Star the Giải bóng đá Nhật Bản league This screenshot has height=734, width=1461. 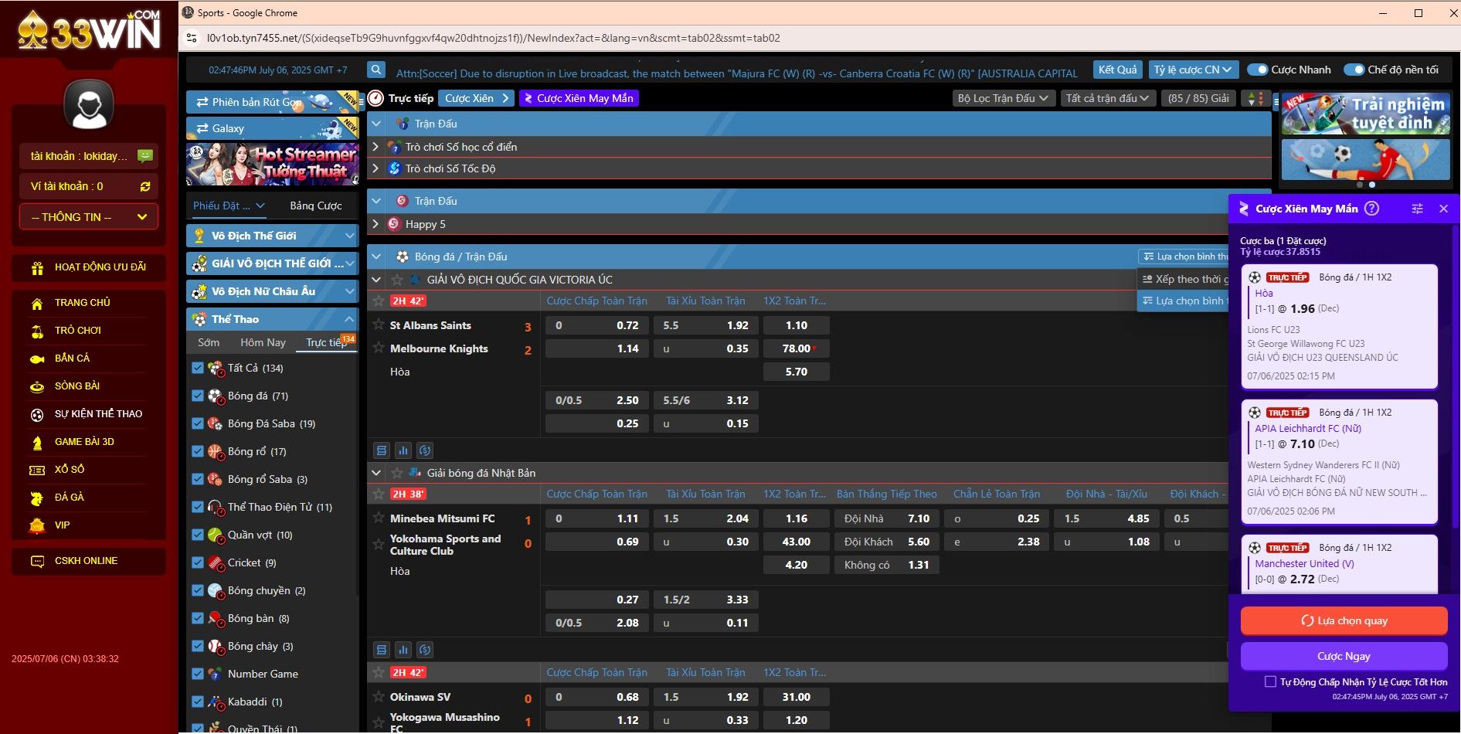coord(397,473)
